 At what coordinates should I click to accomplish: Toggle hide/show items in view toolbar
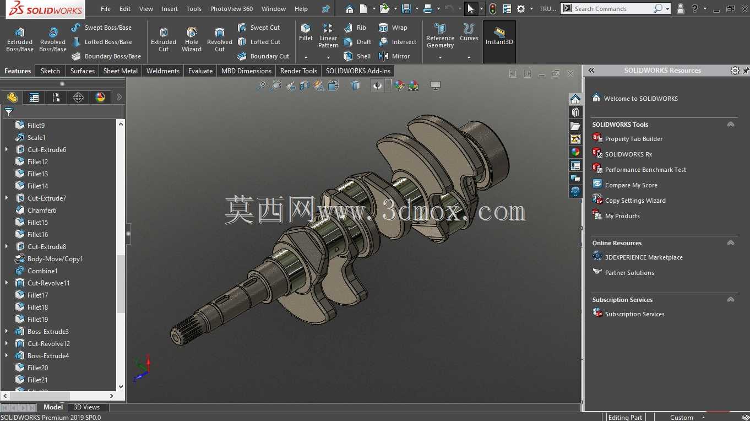coord(377,85)
